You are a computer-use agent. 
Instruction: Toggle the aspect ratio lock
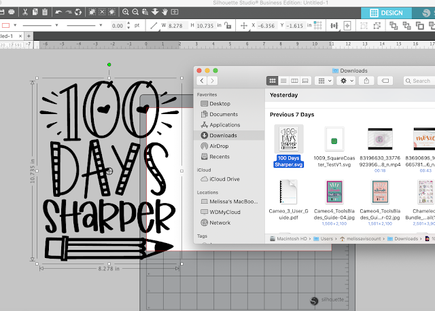click(x=228, y=26)
